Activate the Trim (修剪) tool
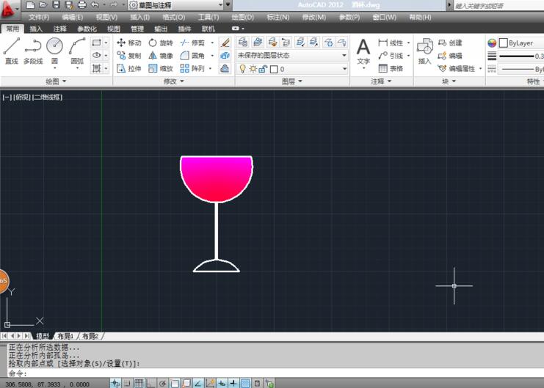Viewport: 544px width, 388px height. click(x=192, y=43)
